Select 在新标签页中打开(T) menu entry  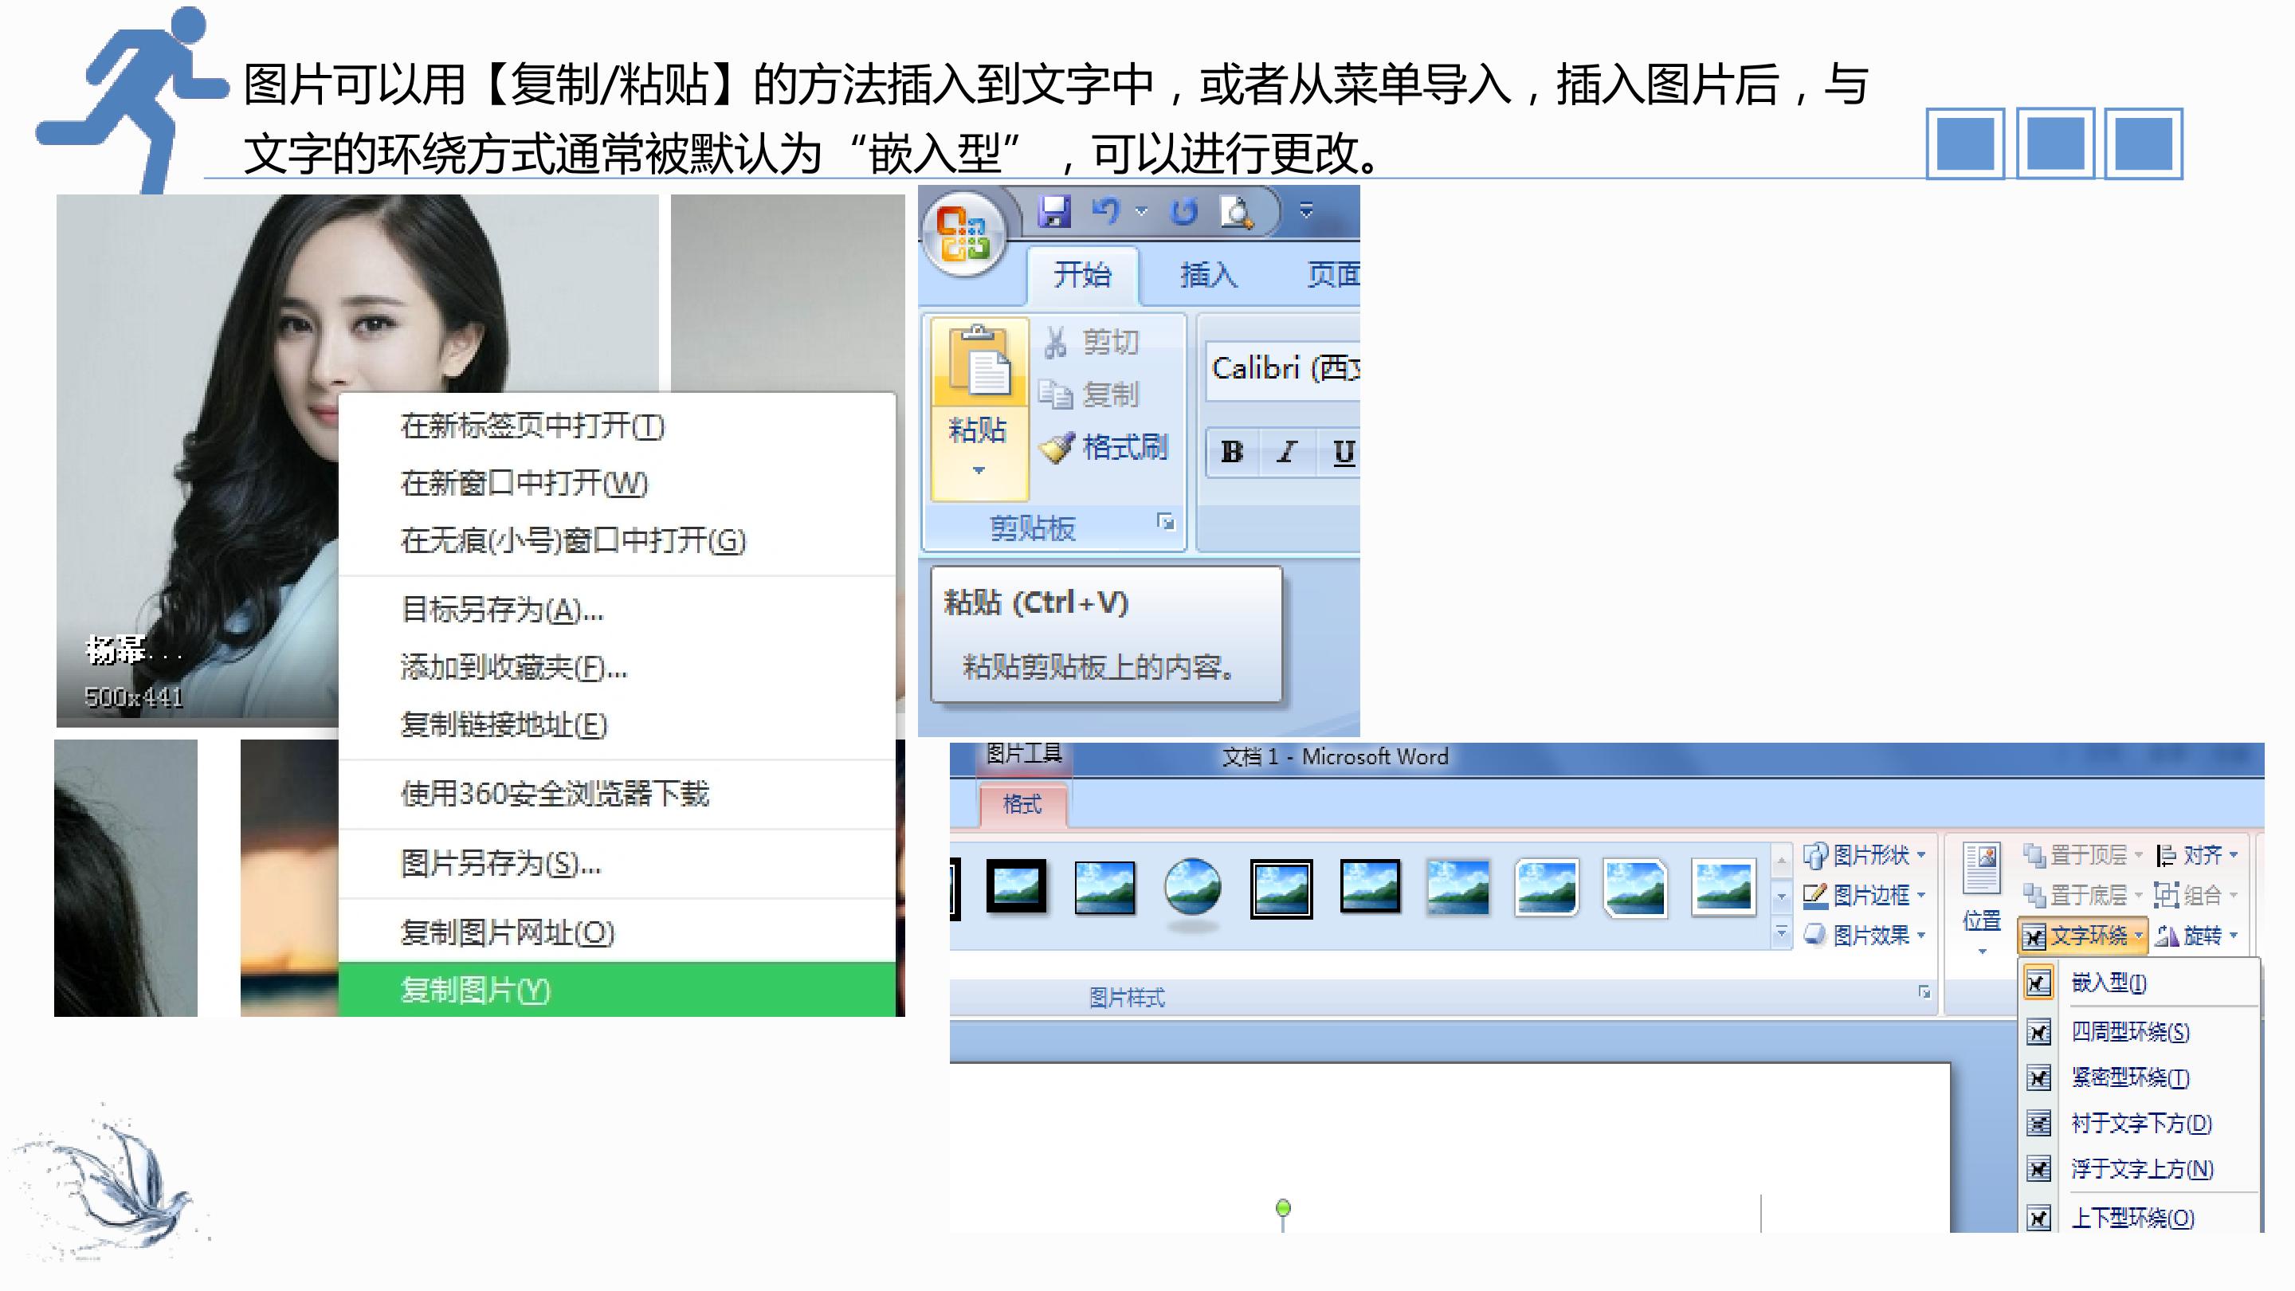(x=617, y=427)
